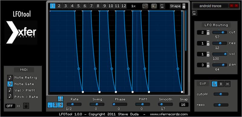Switch to graph tab 3
The image size is (242, 117).
[x=66, y=6]
